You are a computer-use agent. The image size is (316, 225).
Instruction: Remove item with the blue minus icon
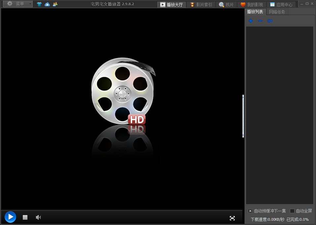pyautogui.click(x=260, y=21)
